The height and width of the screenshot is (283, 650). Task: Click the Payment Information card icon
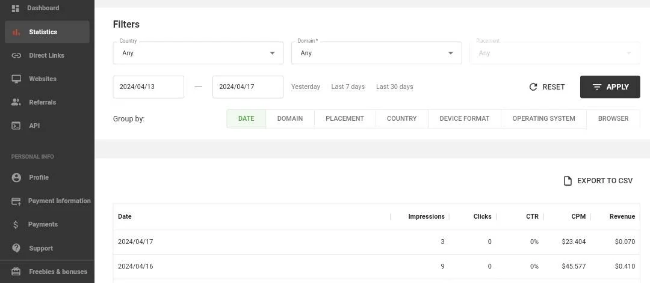pyautogui.click(x=16, y=201)
